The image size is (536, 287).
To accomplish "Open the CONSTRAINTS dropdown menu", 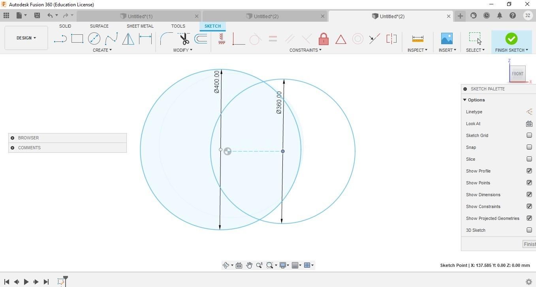I will point(305,50).
